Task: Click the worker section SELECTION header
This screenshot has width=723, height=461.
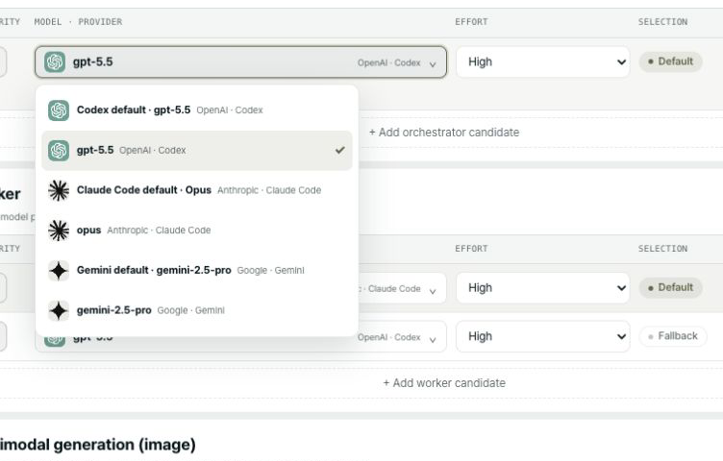Action: pyautogui.click(x=662, y=249)
